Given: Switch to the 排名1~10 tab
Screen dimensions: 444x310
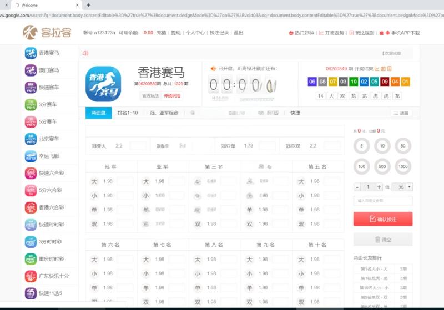Looking at the screenshot, I should click(128, 113).
